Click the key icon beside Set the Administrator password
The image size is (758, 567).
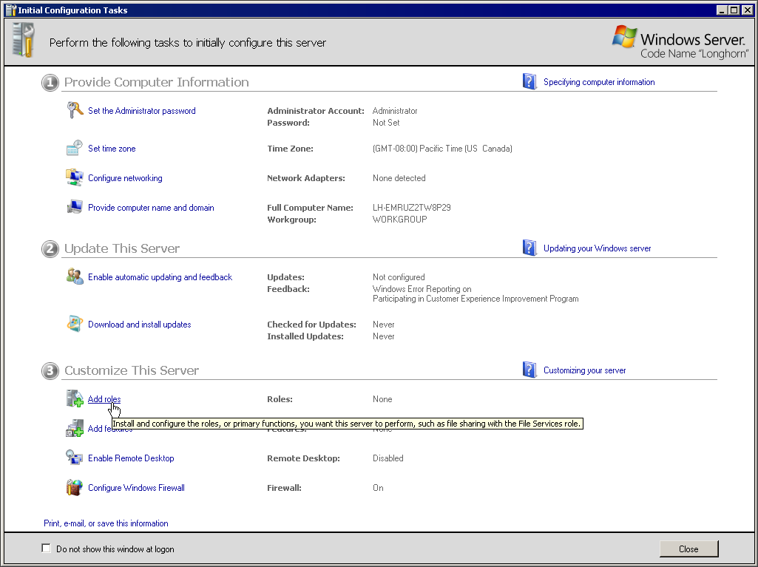coord(75,110)
